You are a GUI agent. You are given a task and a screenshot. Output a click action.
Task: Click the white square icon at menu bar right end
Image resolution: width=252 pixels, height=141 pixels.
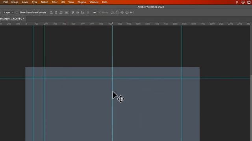coord(249,2)
